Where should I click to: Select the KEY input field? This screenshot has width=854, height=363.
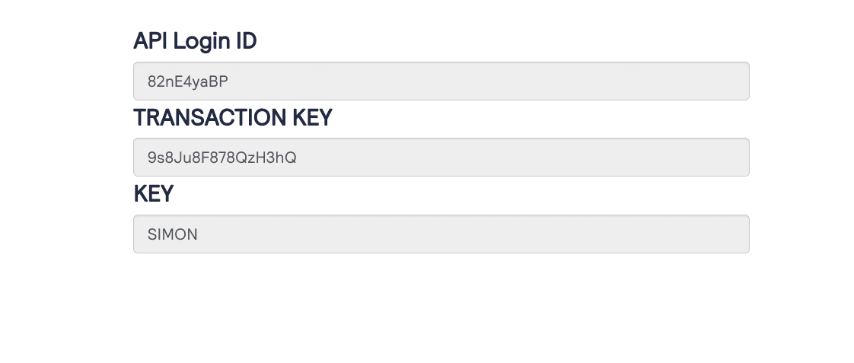(x=441, y=234)
